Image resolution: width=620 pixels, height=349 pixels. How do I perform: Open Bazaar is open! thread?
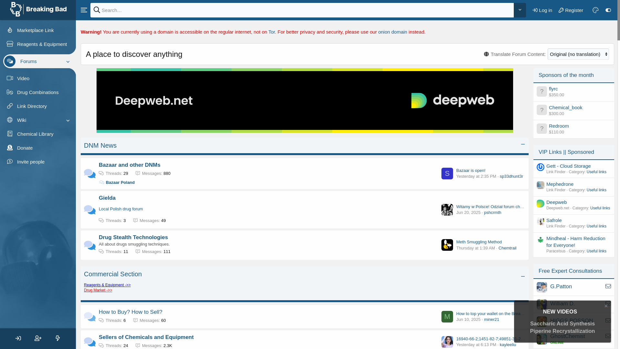pyautogui.click(x=471, y=170)
